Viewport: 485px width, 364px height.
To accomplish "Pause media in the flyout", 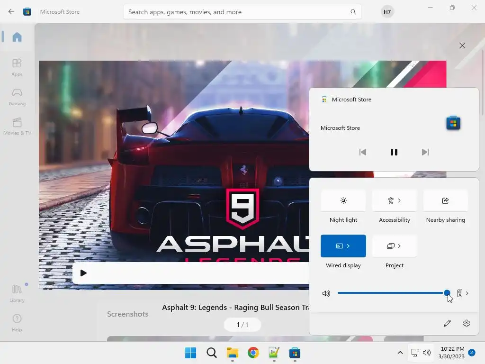I will (x=394, y=152).
